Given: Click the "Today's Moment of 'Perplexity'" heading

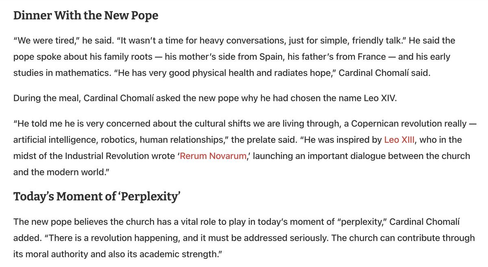Looking at the screenshot, I should pos(97,196).
